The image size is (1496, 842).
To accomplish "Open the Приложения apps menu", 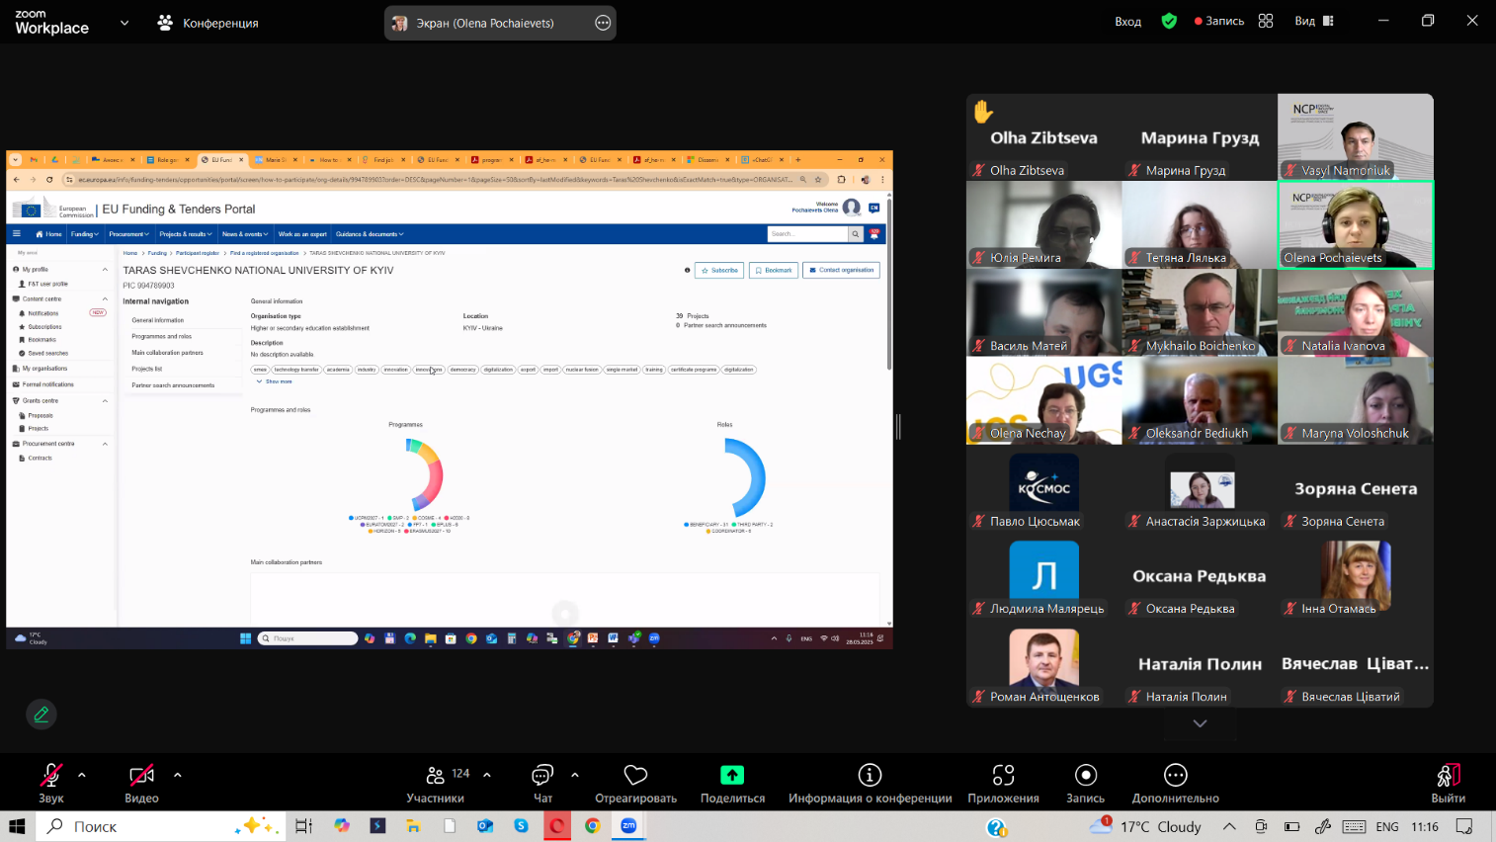I will (1003, 784).
